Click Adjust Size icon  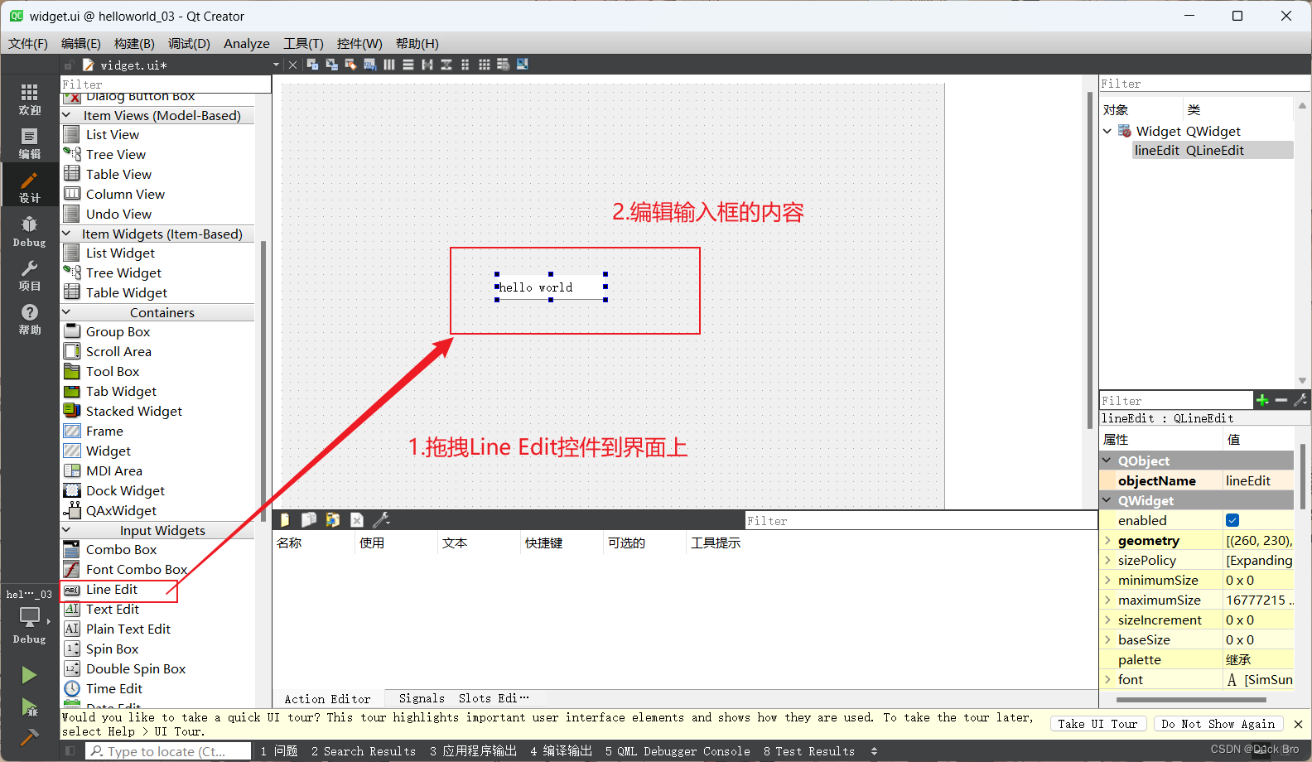click(x=522, y=65)
